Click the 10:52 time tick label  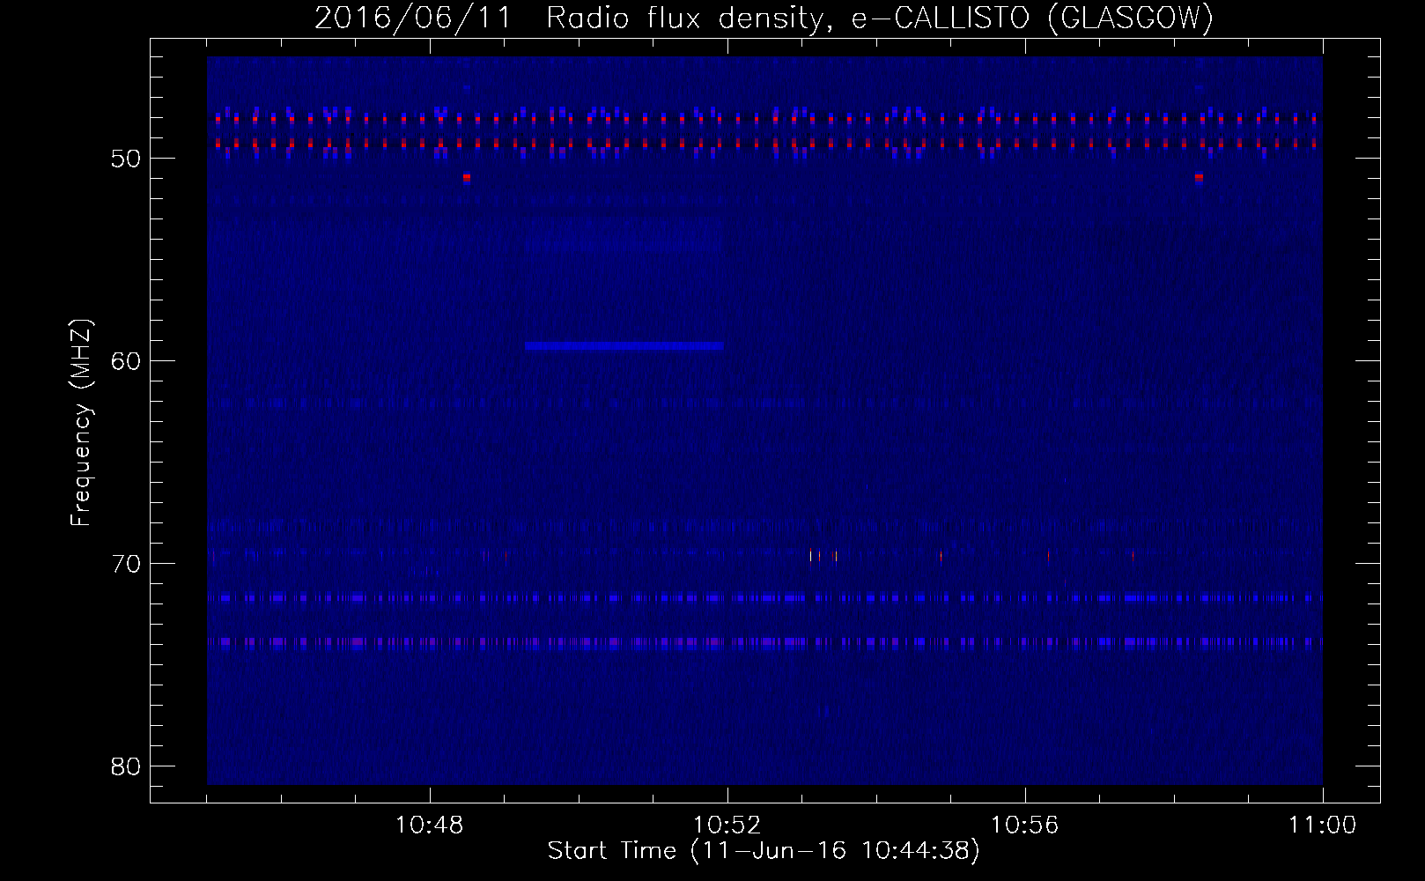coord(727,825)
